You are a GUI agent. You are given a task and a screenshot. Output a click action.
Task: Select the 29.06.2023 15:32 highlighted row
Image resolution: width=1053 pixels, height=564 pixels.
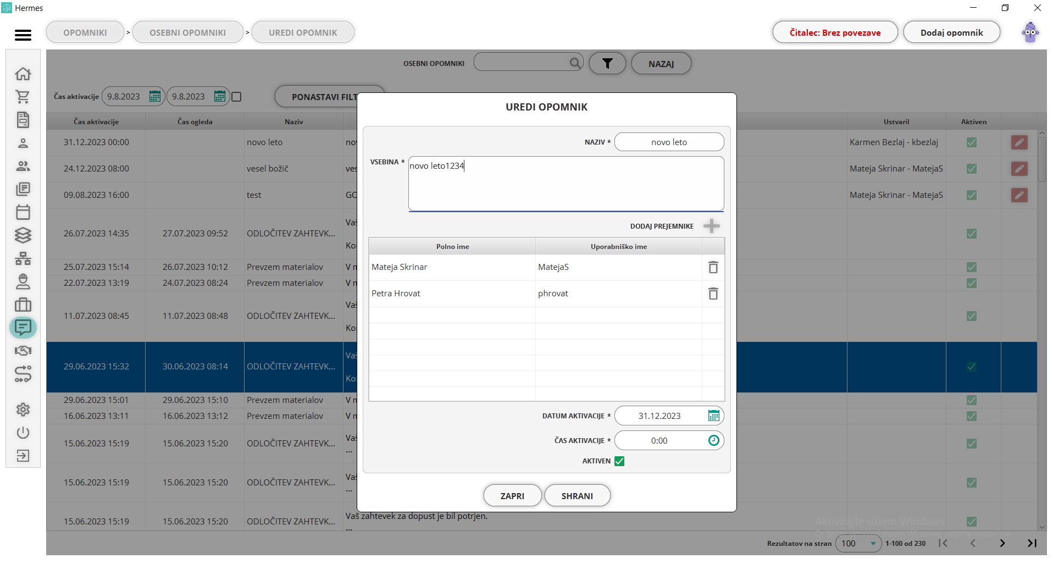tap(541, 367)
